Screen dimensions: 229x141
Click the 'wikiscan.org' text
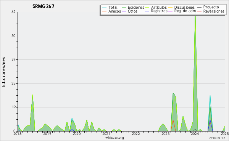114,138
